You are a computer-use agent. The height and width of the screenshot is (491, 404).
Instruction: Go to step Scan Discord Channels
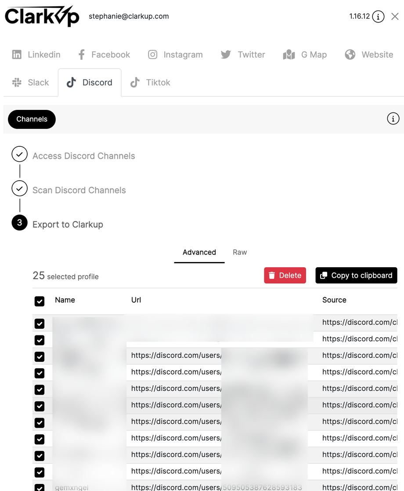79,190
